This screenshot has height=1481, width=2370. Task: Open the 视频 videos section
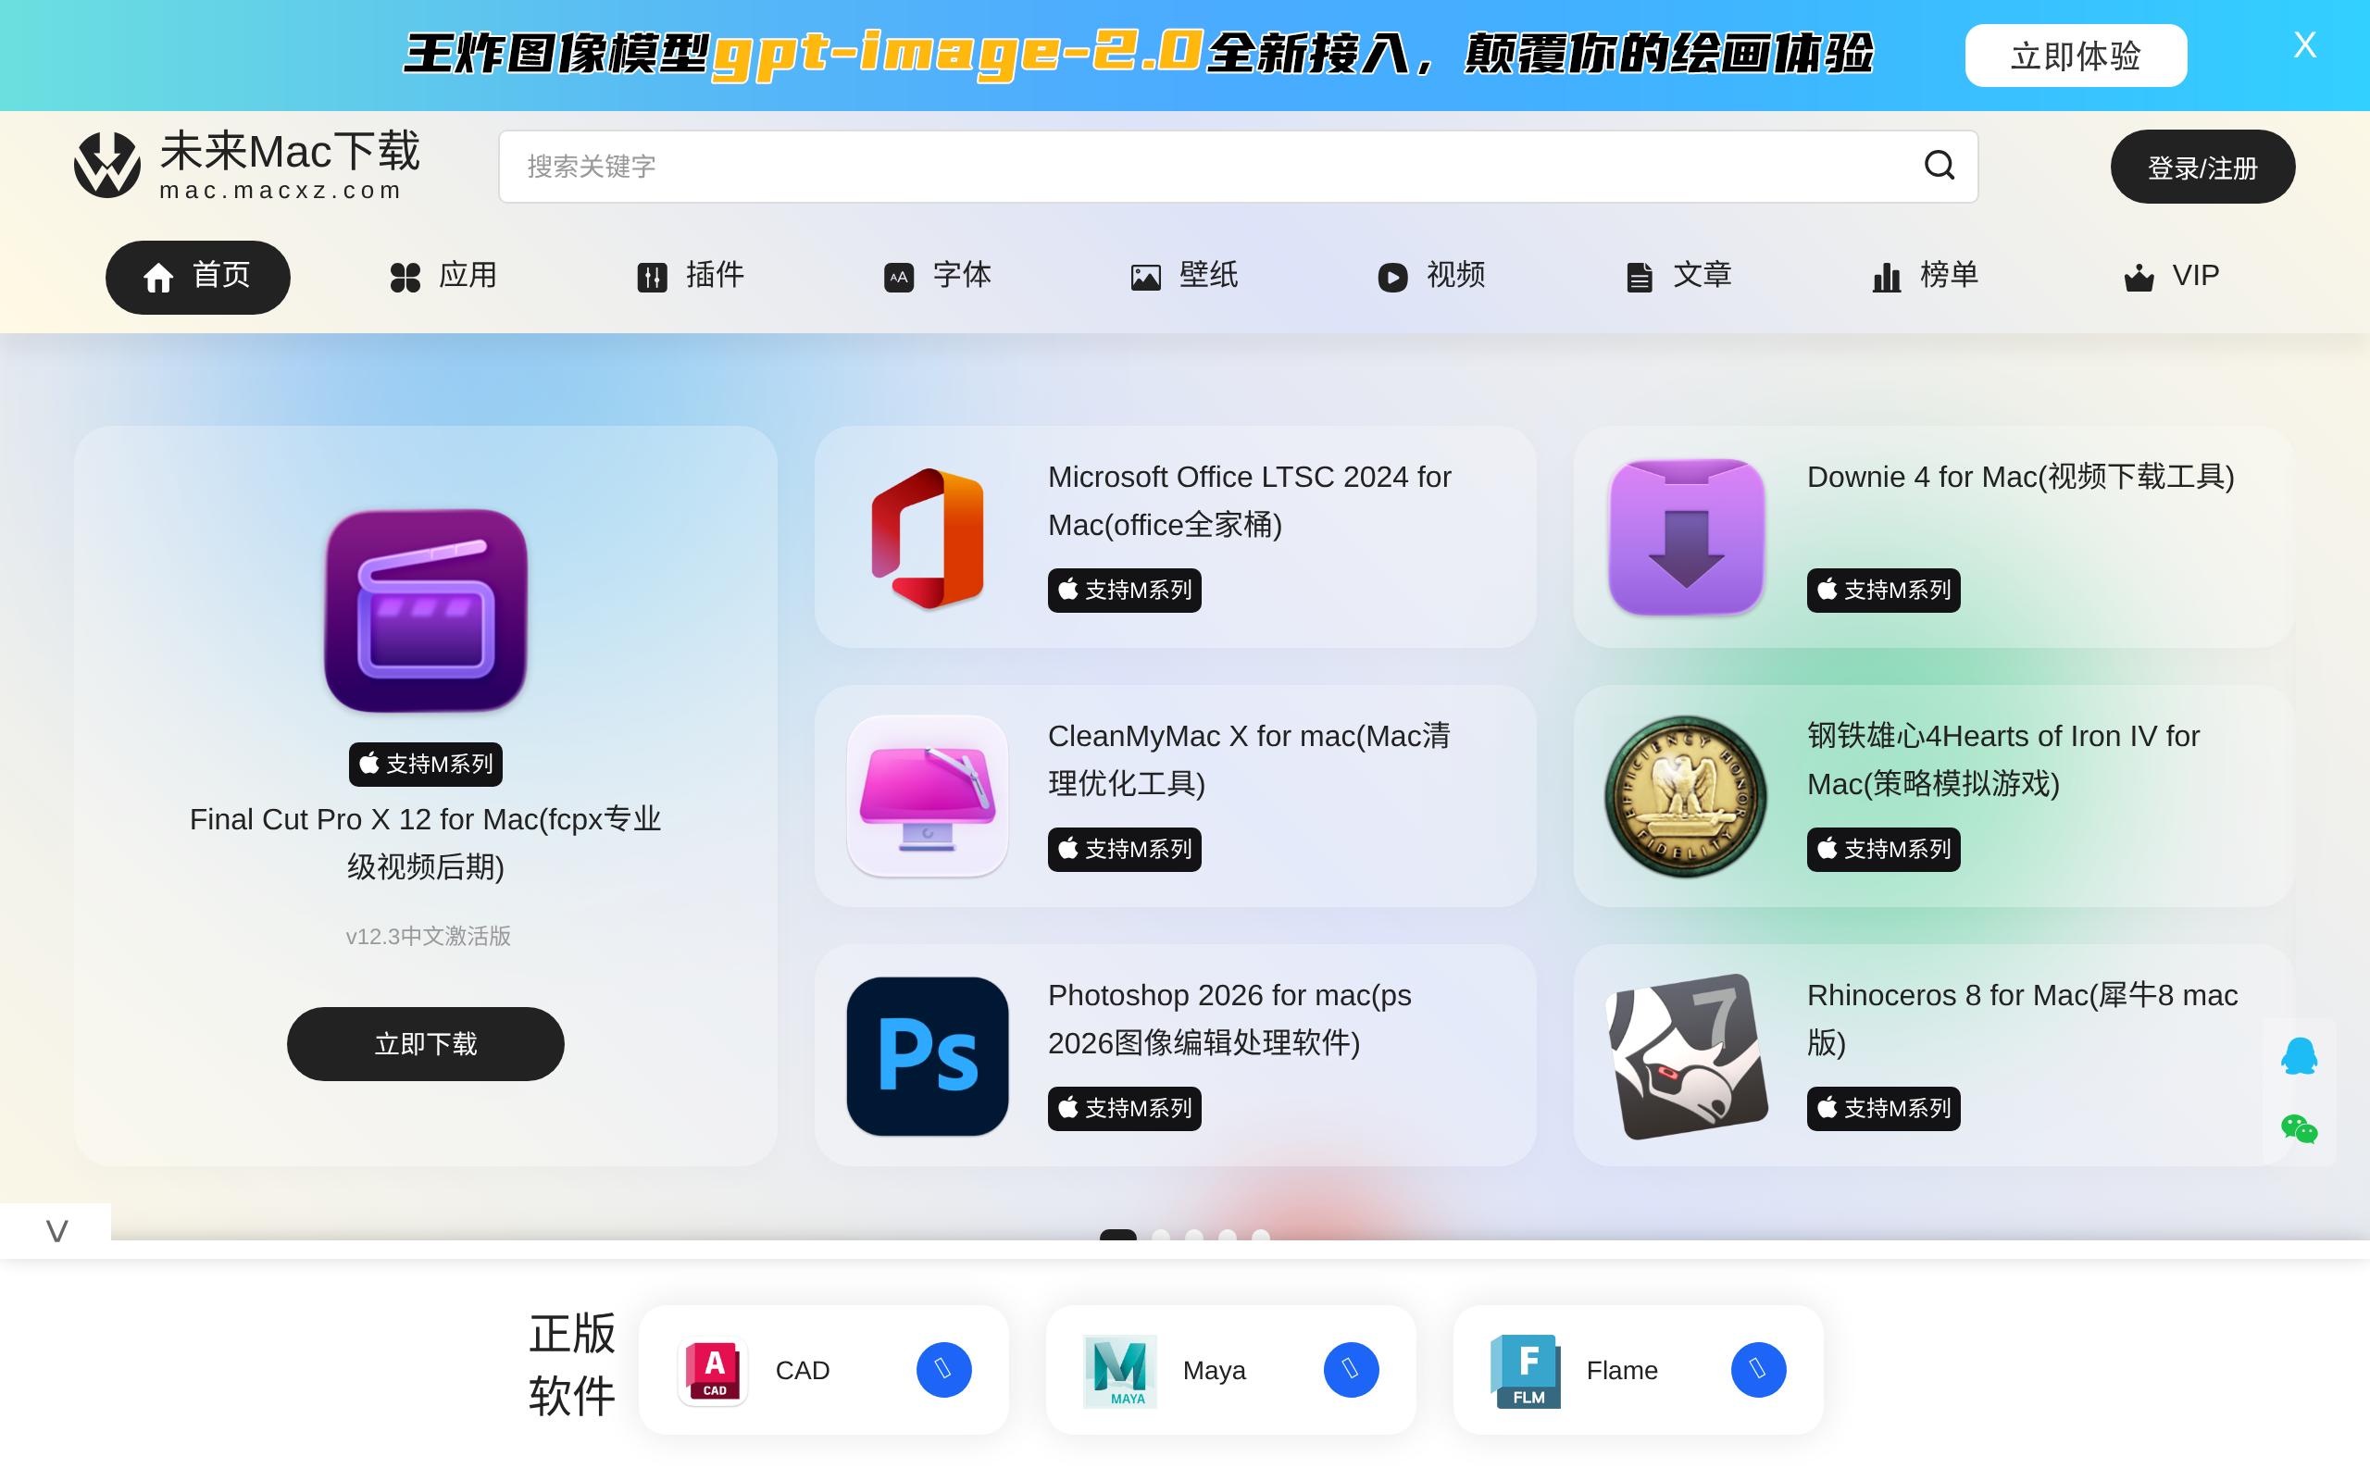pos(1431,276)
